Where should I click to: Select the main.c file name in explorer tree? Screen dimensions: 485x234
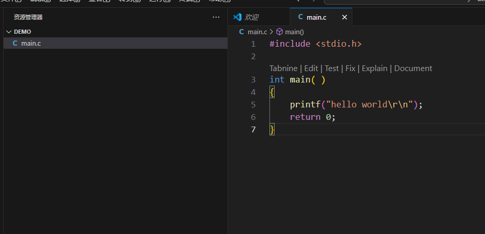31,43
